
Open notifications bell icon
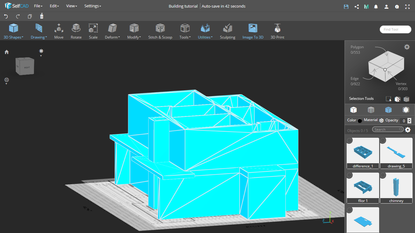click(x=376, y=6)
